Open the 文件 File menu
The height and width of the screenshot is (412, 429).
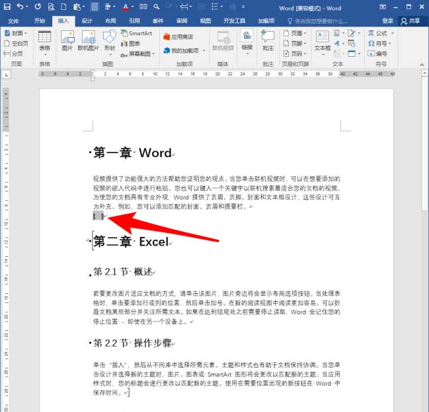tap(13, 20)
